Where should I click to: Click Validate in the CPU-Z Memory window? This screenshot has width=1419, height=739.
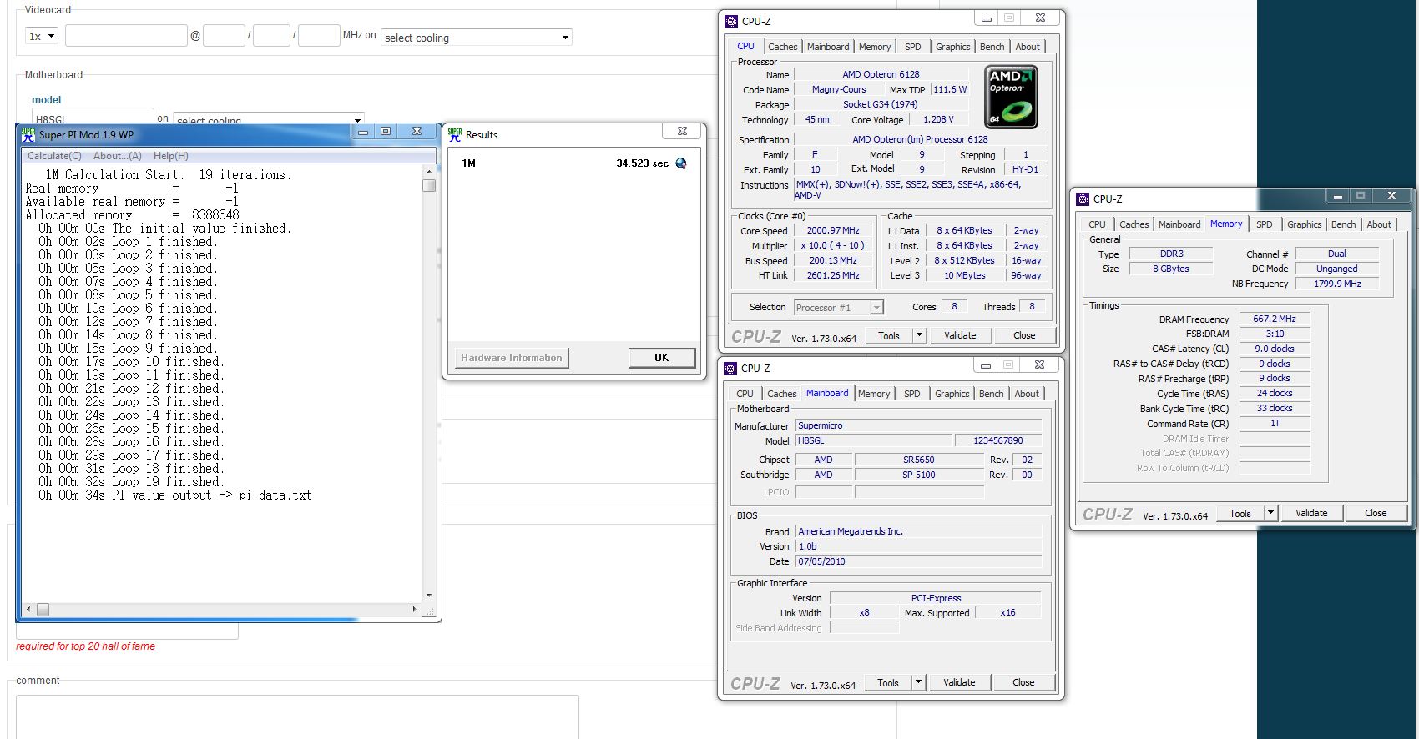1311,513
